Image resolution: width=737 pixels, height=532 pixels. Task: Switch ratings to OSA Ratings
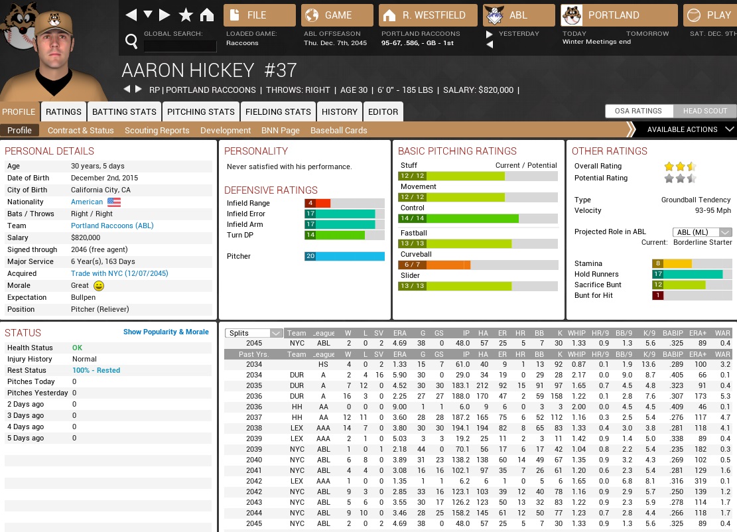pos(638,111)
